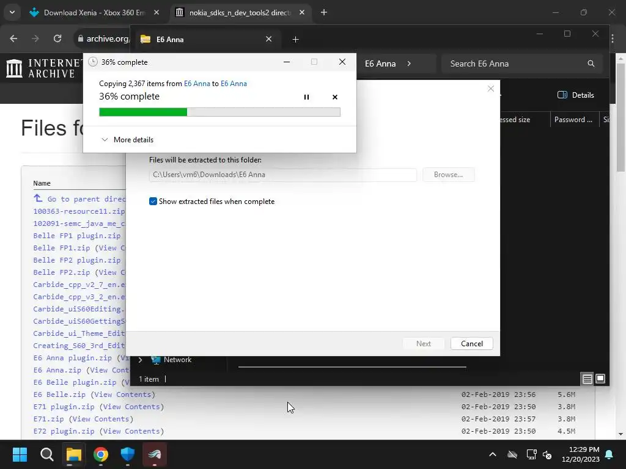Image resolution: width=626 pixels, height=469 pixels.
Task: Open the Details pane in File Explorer
Action: pos(575,95)
